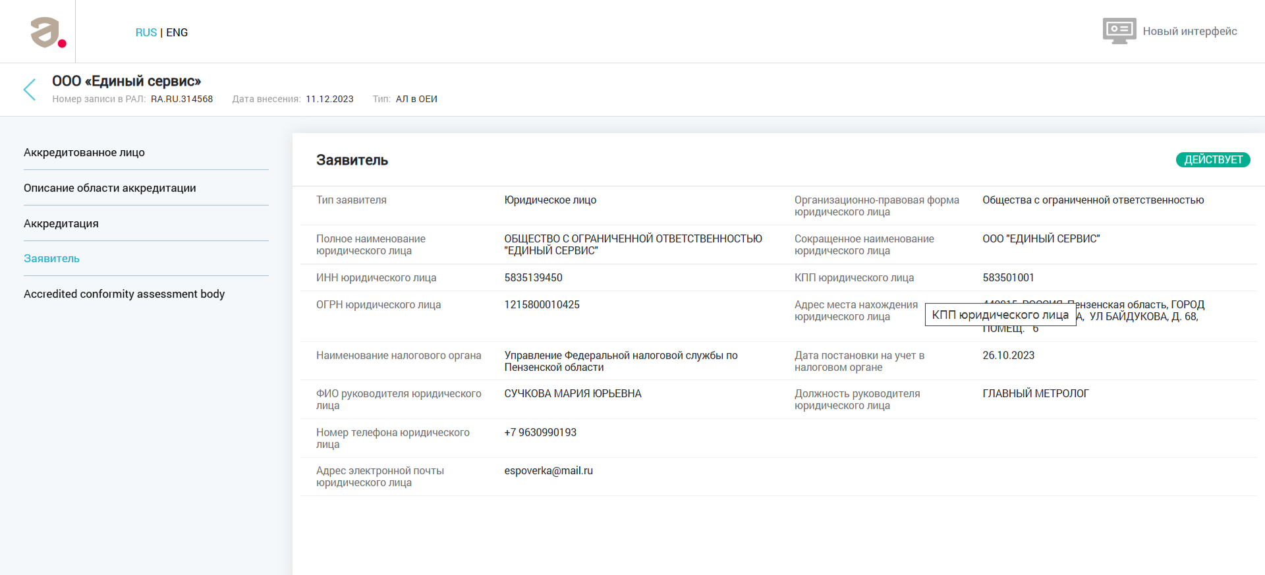Click the ИНН value 5835139450
Screen dimensions: 1265x575
click(533, 277)
